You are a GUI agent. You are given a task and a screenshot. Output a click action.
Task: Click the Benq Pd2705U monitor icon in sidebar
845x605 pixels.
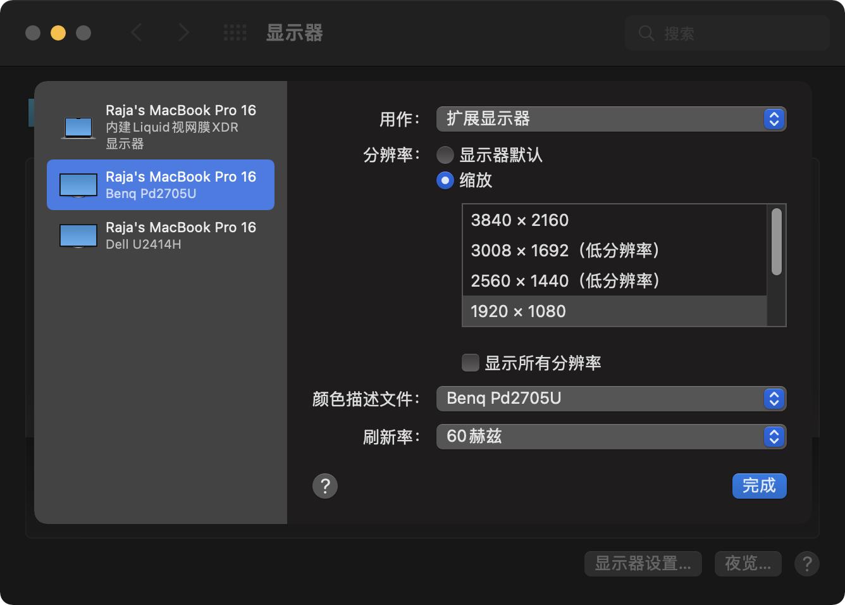77,184
